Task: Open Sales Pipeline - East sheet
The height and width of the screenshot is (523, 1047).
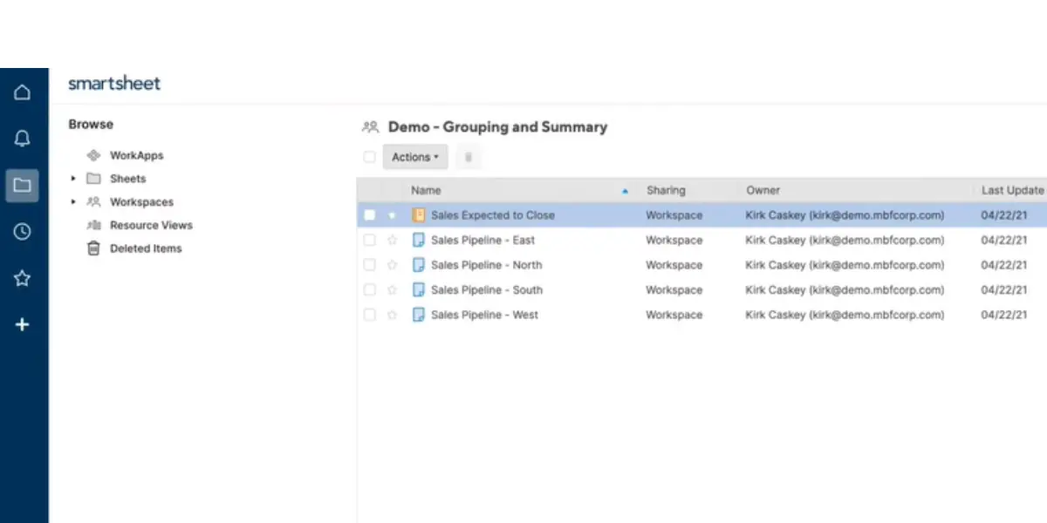Action: [x=483, y=241]
